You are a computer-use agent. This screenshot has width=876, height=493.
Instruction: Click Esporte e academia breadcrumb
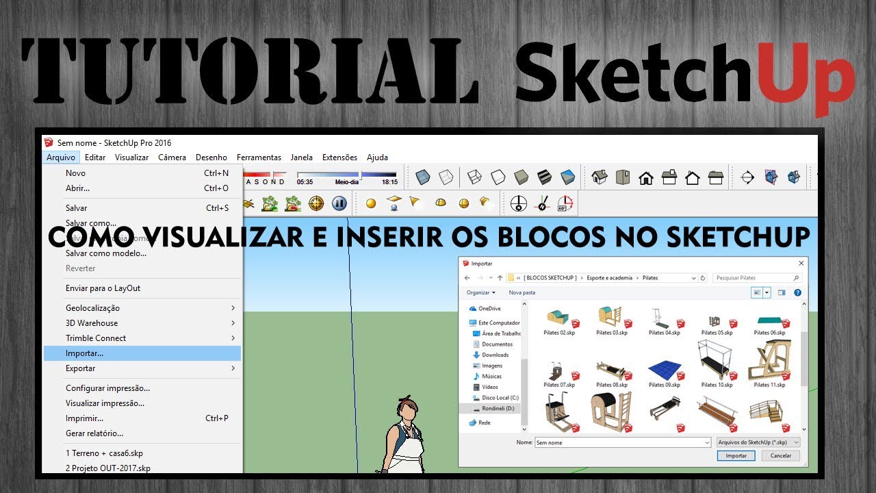pos(608,278)
